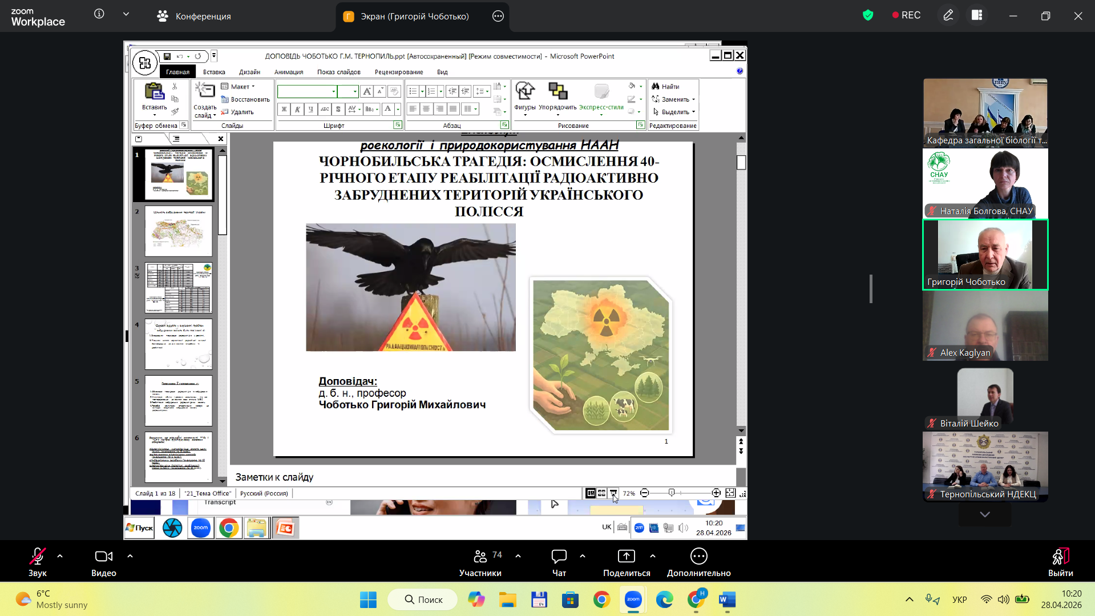Open the annotation pencil tool

[948, 15]
